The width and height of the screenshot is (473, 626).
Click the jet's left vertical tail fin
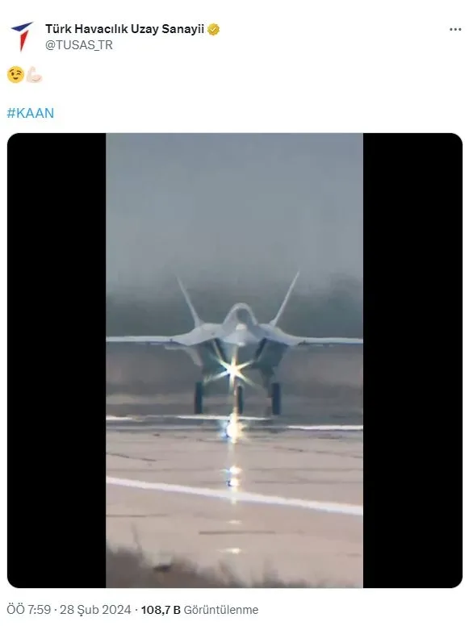click(189, 301)
